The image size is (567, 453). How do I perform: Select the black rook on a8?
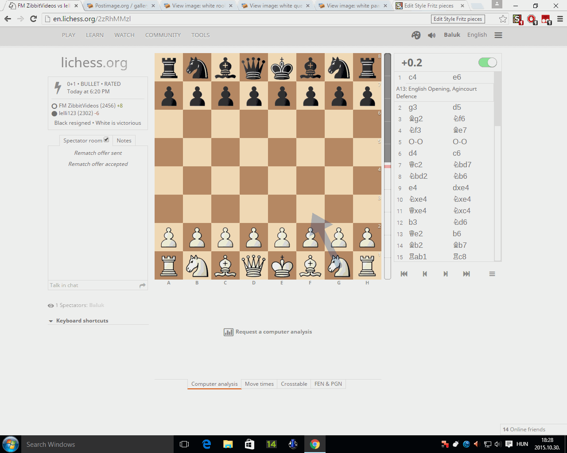point(169,68)
